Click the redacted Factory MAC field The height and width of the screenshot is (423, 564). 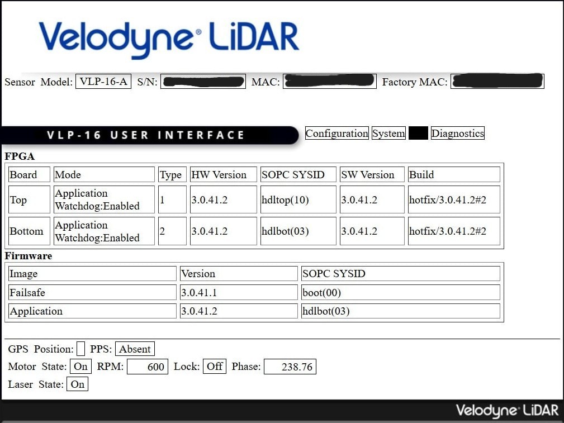497,81
